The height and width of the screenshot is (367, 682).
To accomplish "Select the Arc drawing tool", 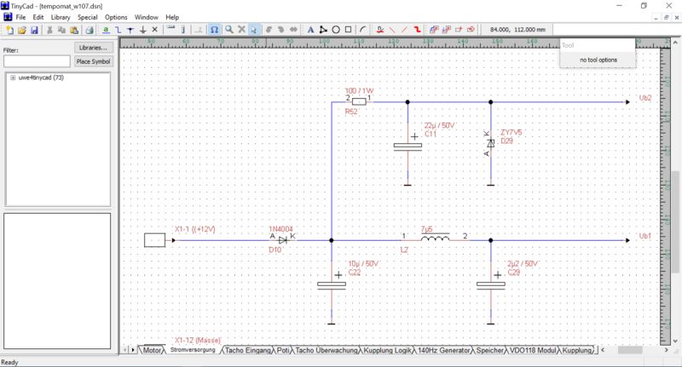I will pos(363,30).
